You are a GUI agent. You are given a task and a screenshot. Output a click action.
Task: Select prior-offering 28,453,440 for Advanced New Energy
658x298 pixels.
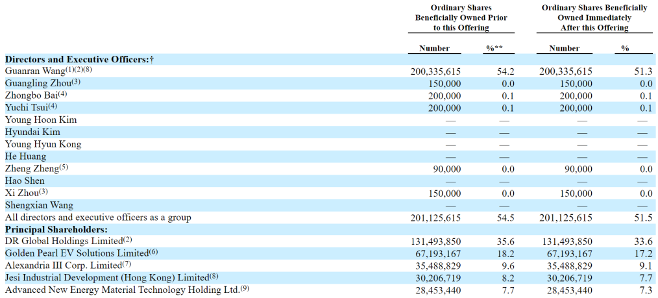click(437, 290)
